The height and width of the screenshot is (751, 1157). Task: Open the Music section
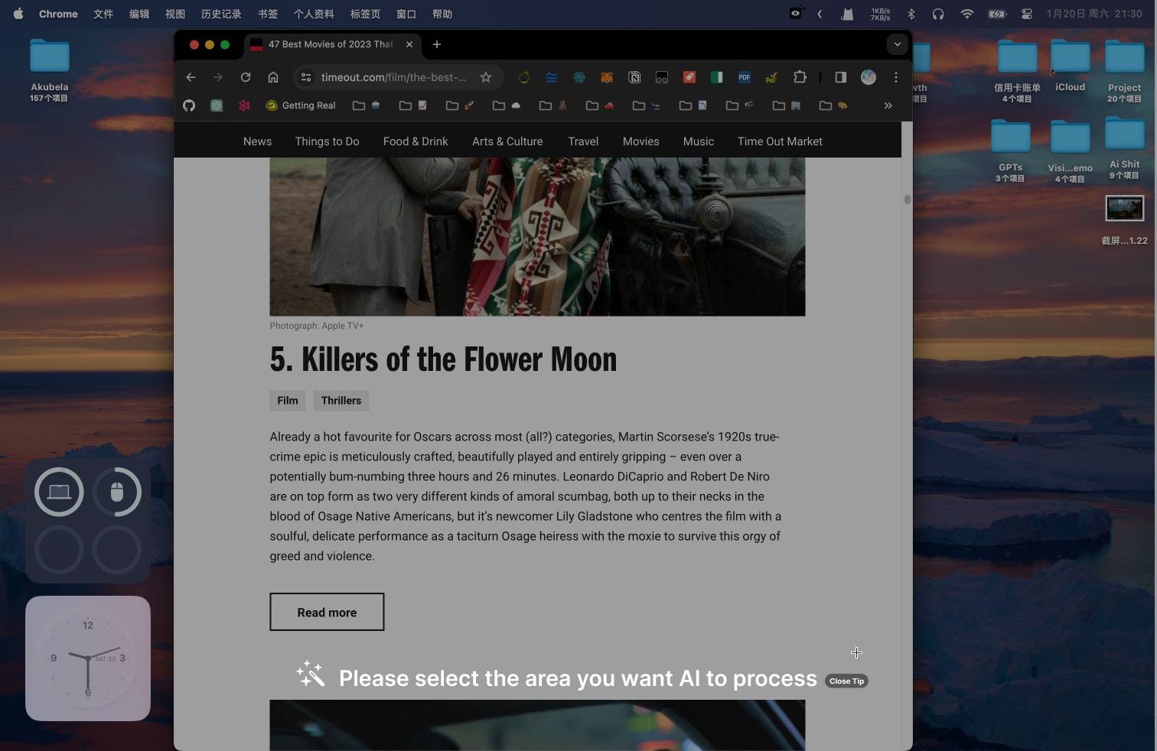click(699, 141)
